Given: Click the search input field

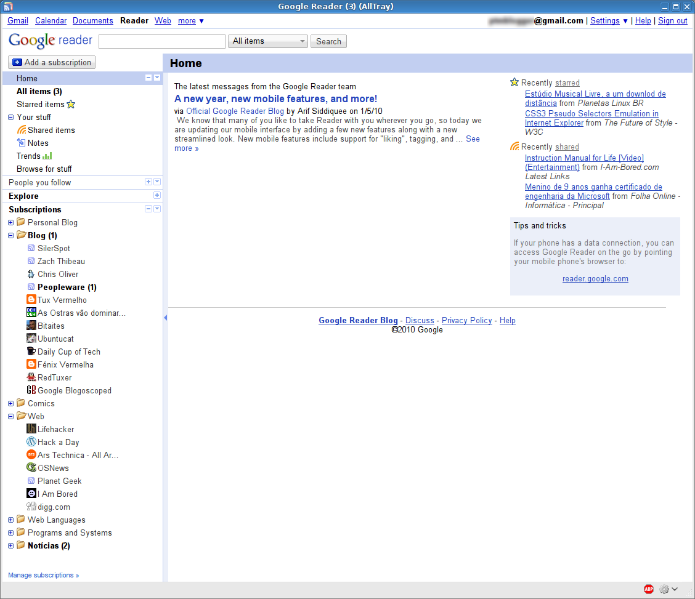Looking at the screenshot, I should tap(162, 41).
